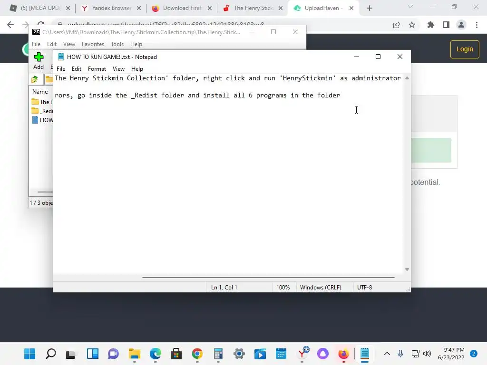Viewport: 487px width, 365px height.
Task: Open Notepad File menu
Action: (x=61, y=69)
